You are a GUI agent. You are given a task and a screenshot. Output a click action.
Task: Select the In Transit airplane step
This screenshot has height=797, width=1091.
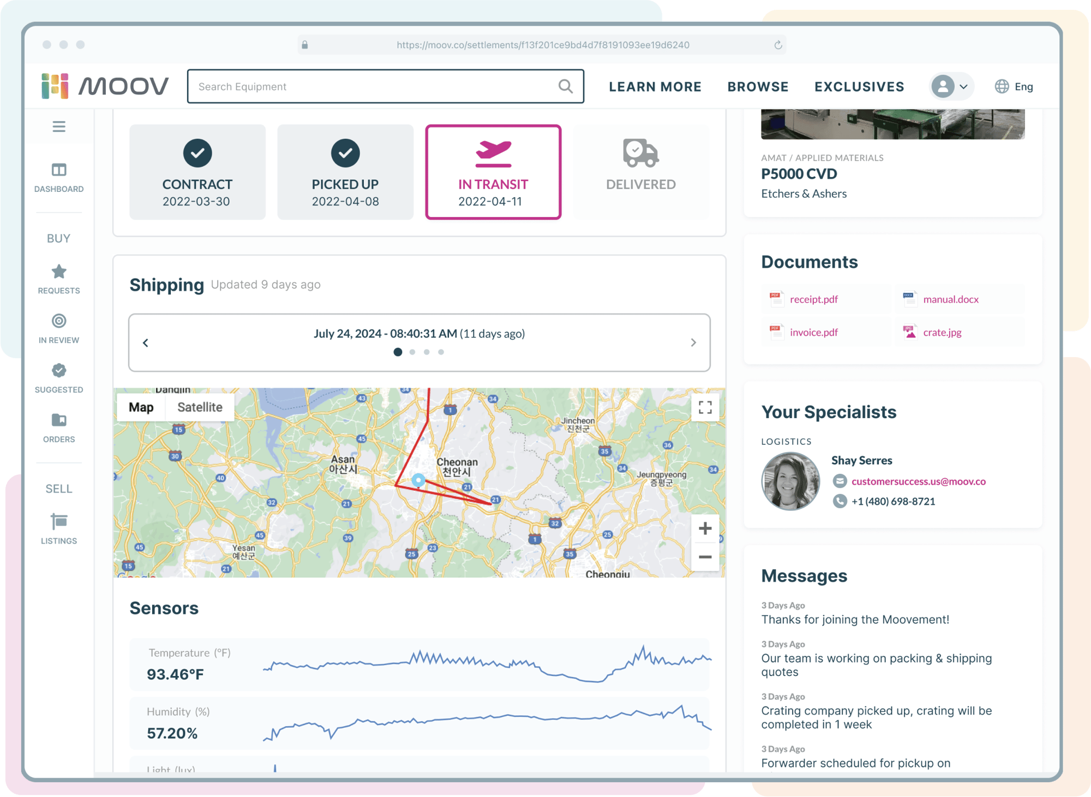[493, 172]
